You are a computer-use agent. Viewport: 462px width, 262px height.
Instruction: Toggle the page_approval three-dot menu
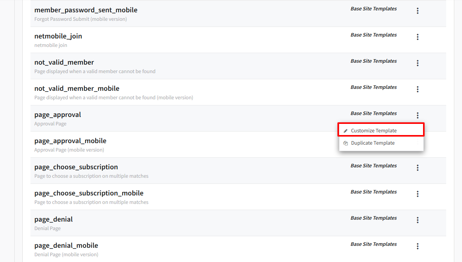pyautogui.click(x=417, y=115)
